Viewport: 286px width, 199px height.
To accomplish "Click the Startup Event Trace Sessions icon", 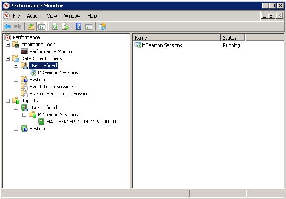I will (24, 94).
